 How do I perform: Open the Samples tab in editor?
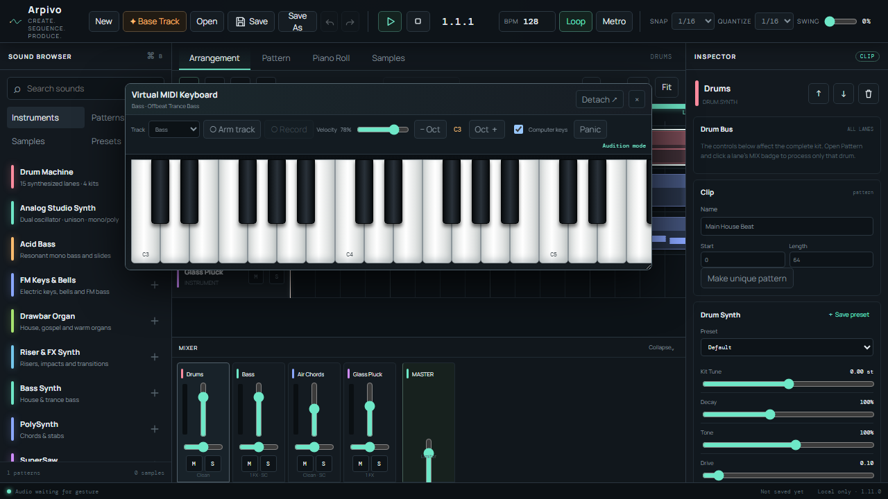[388, 58]
